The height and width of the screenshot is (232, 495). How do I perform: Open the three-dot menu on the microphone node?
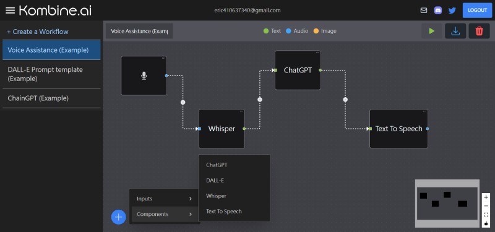[x=163, y=58]
